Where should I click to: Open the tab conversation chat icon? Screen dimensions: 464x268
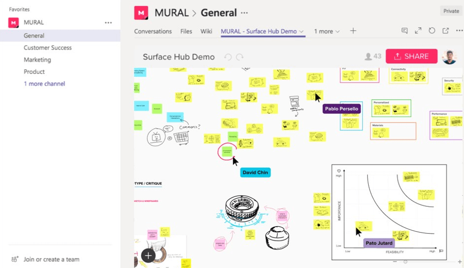pyautogui.click(x=404, y=30)
